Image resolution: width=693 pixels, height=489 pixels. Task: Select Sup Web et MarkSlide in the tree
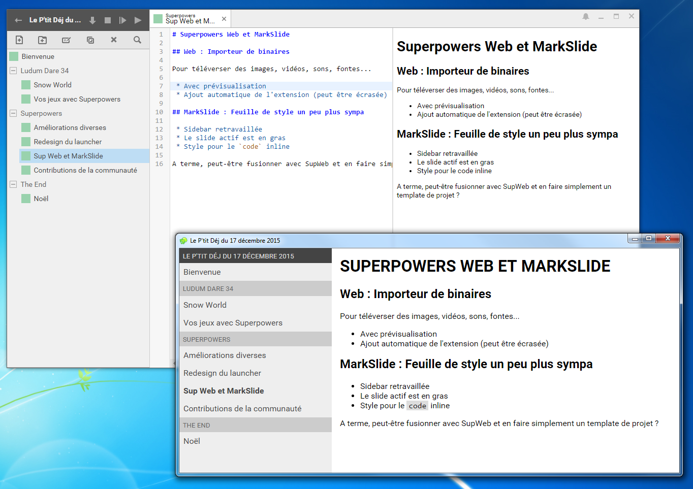click(x=84, y=156)
